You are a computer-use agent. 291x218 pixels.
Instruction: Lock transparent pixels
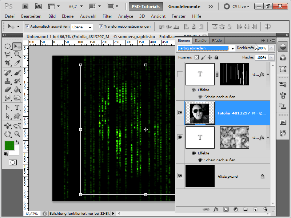coord(196,57)
